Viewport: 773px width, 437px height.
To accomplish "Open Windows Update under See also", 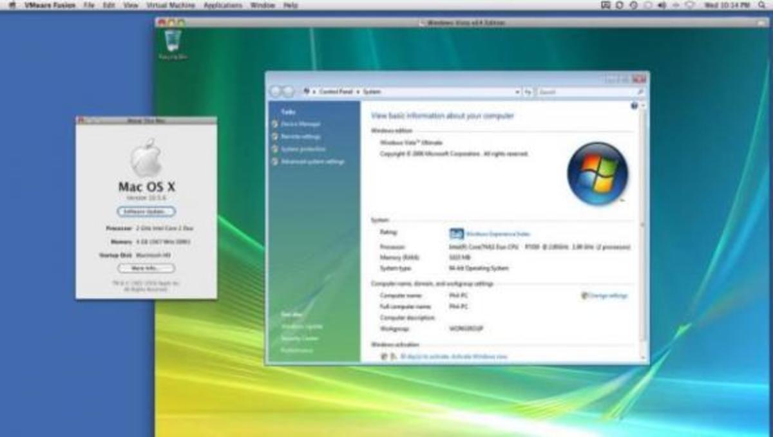I will pos(301,326).
